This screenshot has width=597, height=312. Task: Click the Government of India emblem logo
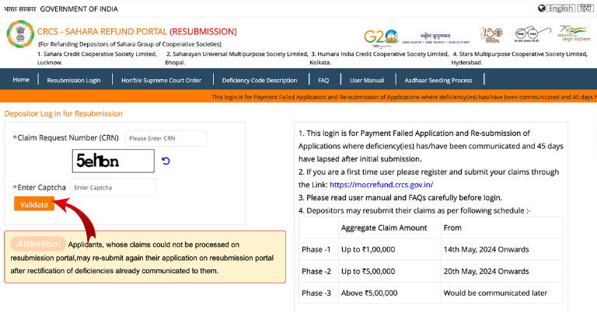pyautogui.click(x=20, y=34)
